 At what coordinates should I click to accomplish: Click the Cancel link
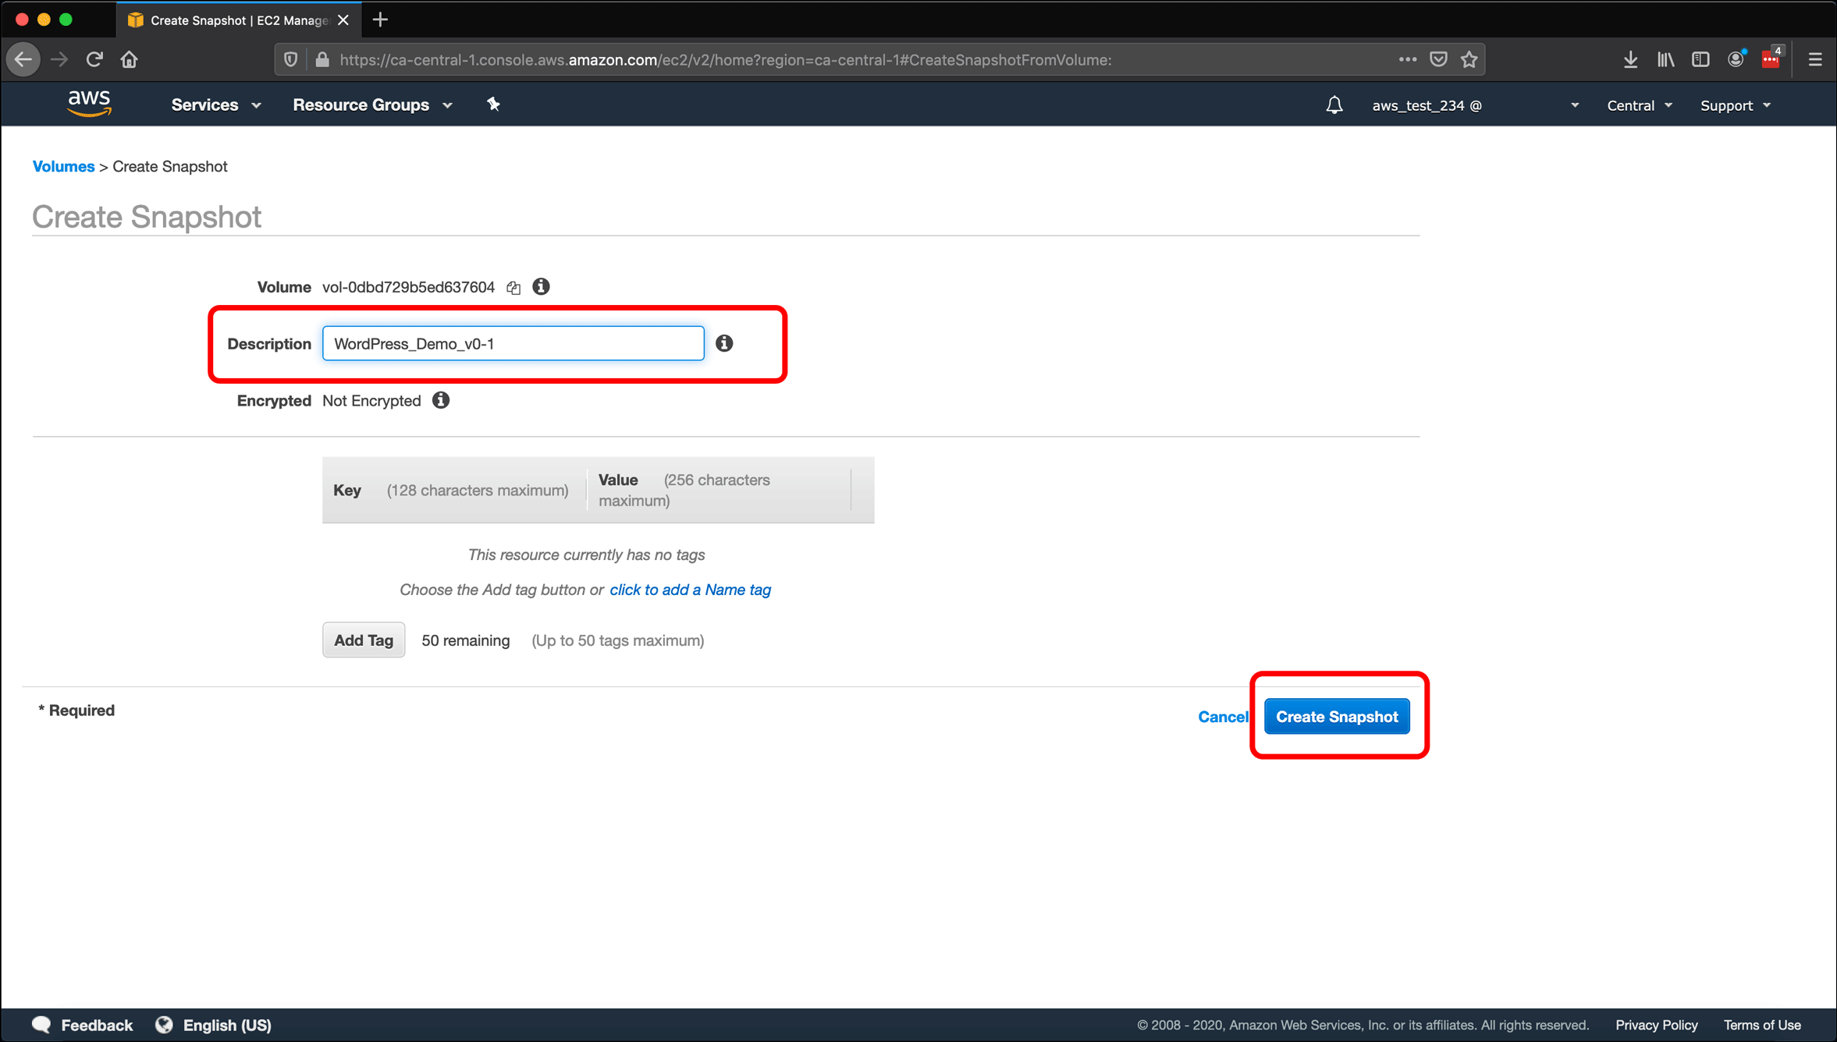[1224, 717]
